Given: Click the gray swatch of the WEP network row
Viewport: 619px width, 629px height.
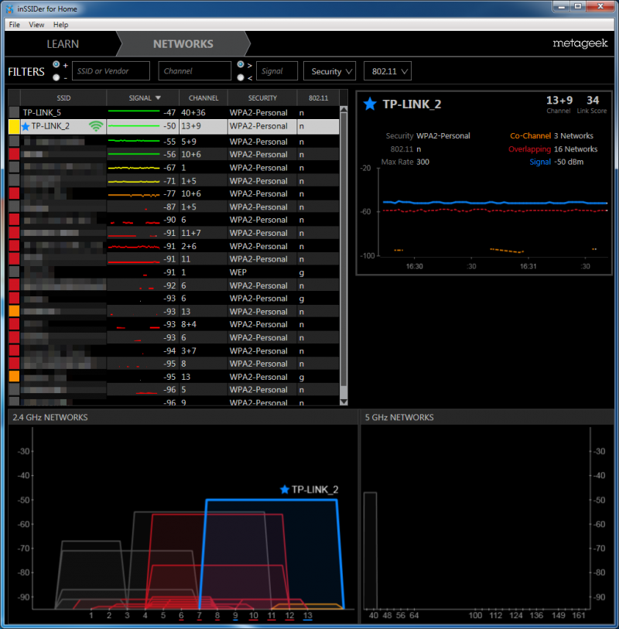Looking at the screenshot, I should 14,272.
